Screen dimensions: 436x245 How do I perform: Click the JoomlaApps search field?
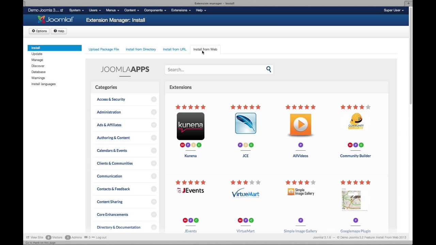pos(219,69)
